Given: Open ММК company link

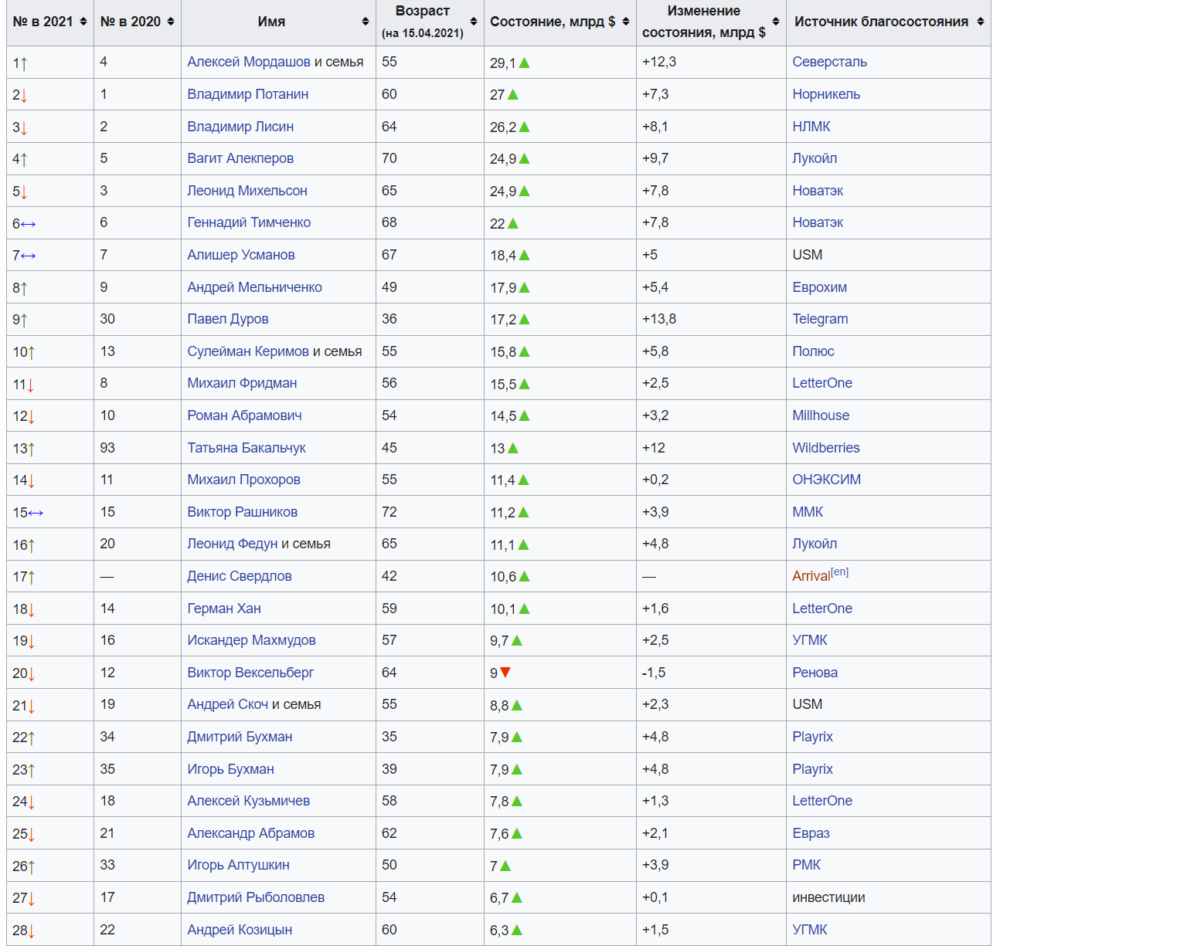Looking at the screenshot, I should click(808, 512).
